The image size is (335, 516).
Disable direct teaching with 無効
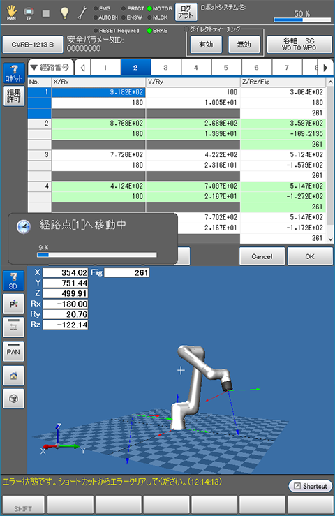pos(244,45)
